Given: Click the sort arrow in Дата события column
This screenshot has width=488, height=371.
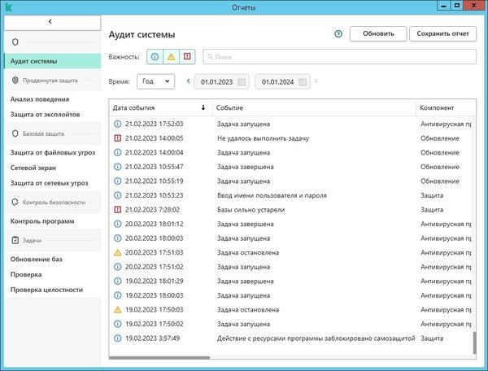Looking at the screenshot, I should 203,107.
